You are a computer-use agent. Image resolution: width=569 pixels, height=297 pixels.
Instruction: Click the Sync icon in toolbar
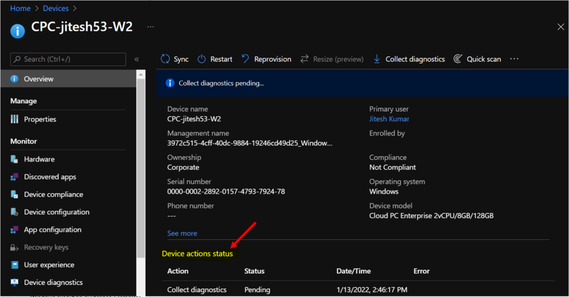(165, 59)
